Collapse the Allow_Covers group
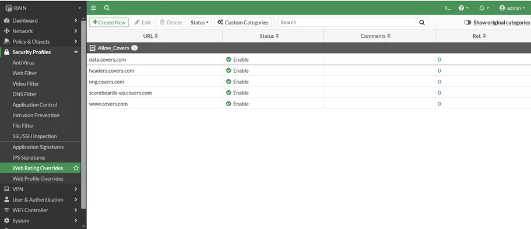The width and height of the screenshot is (531, 229). click(92, 48)
